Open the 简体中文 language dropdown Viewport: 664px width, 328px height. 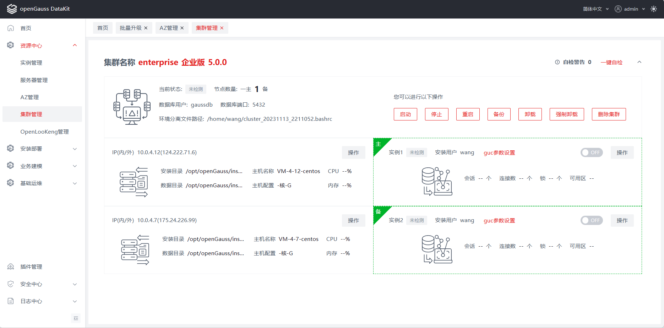tap(595, 9)
